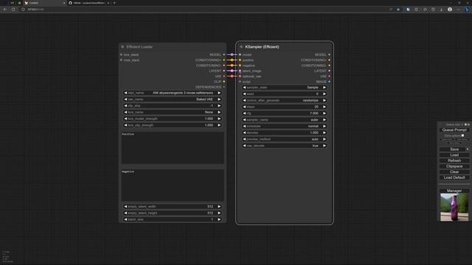Click the latent_image input port on KSampler

pos(240,71)
